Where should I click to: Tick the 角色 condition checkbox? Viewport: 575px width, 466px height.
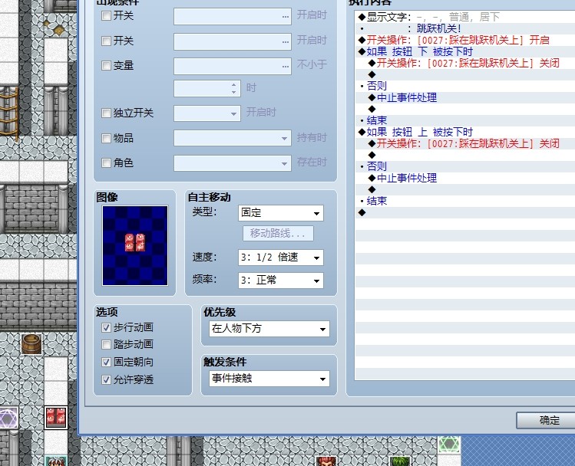(x=106, y=162)
